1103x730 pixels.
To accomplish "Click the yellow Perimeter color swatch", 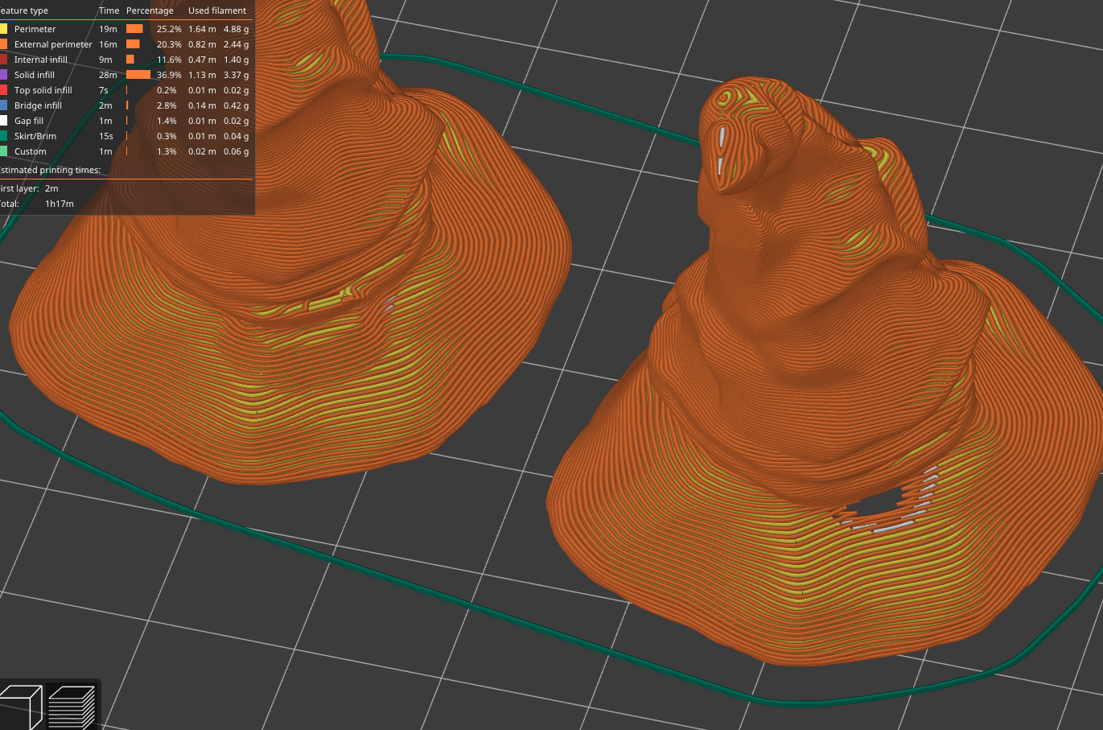I will 3,29.
